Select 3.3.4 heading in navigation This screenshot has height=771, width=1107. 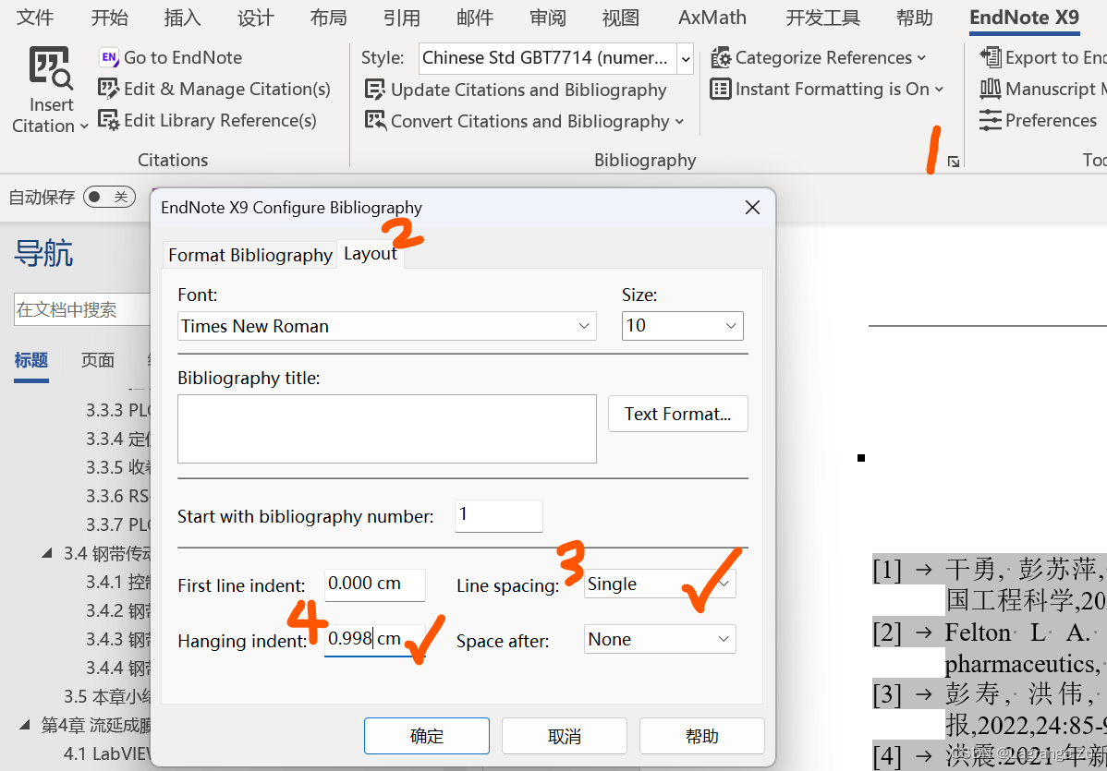(118, 439)
